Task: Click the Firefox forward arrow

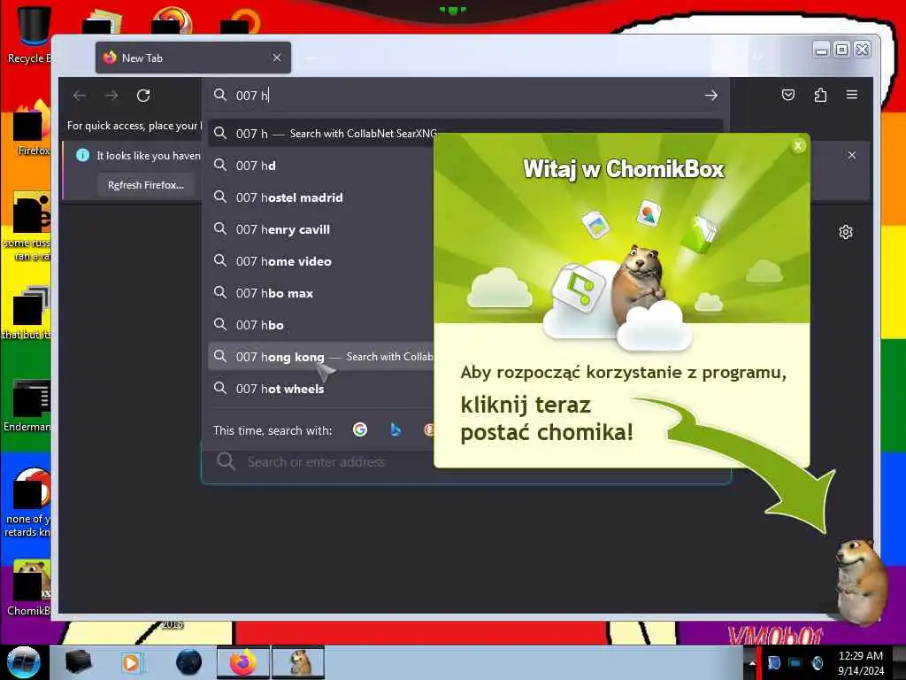Action: coord(111,96)
